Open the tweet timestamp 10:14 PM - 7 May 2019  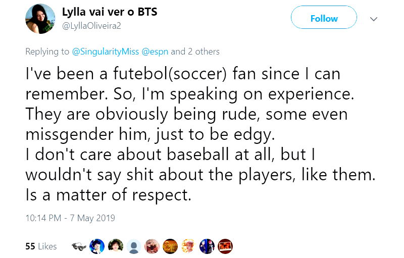click(70, 218)
